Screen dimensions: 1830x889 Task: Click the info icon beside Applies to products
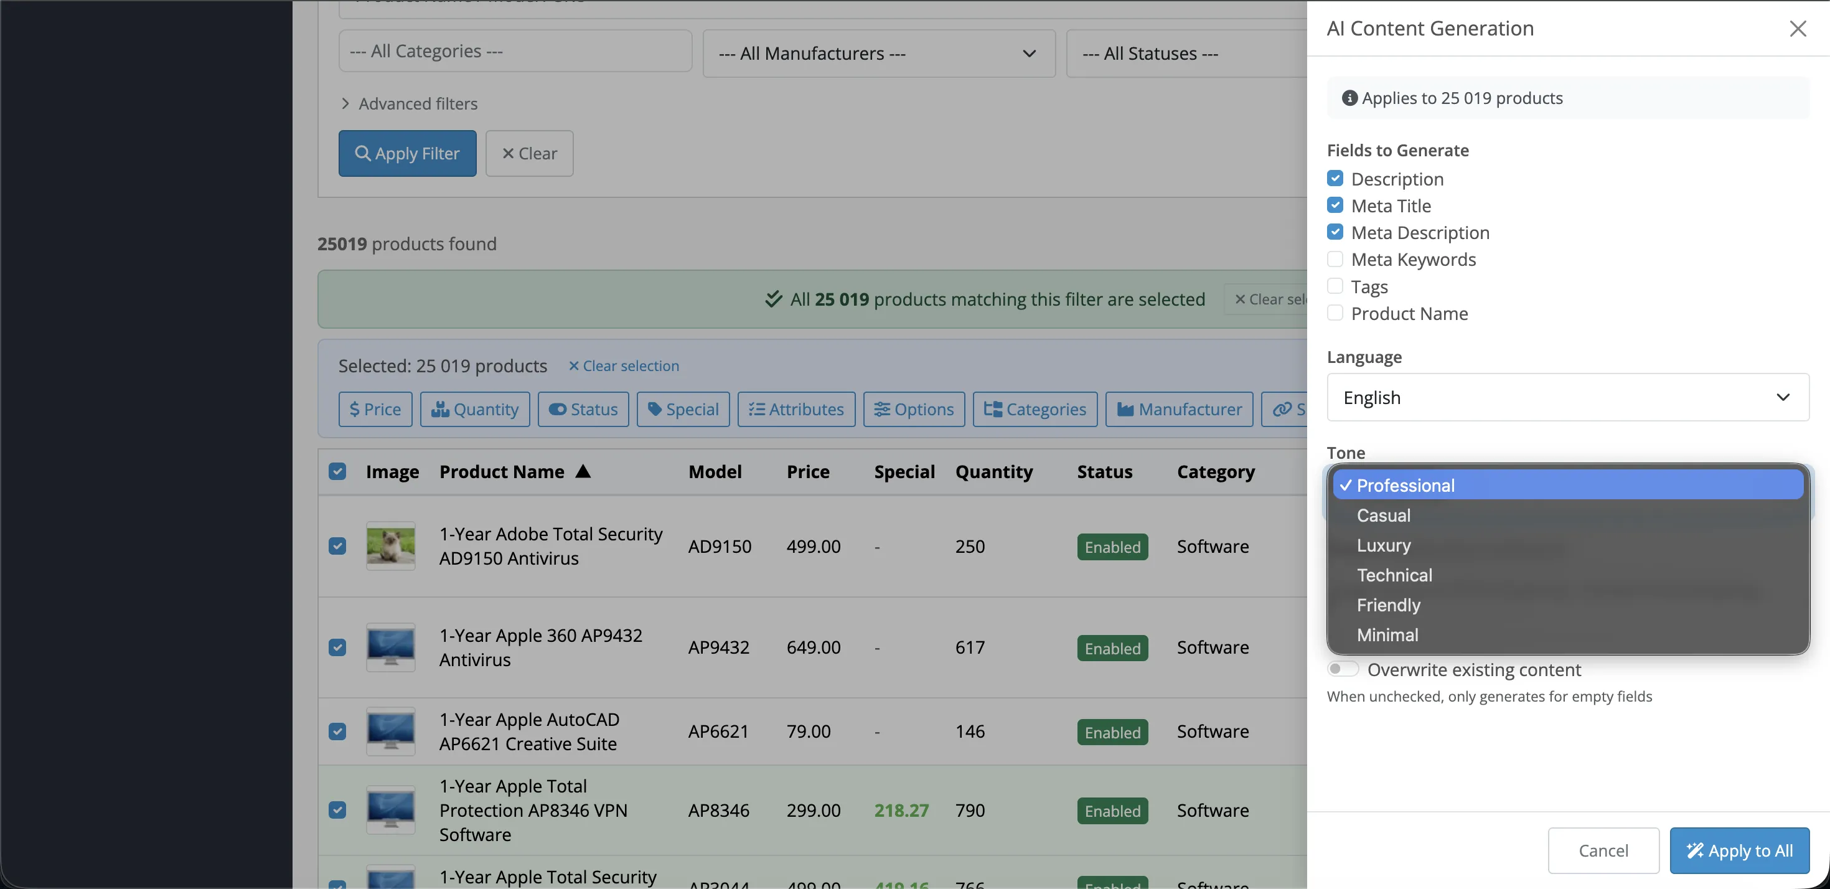[x=1349, y=98]
